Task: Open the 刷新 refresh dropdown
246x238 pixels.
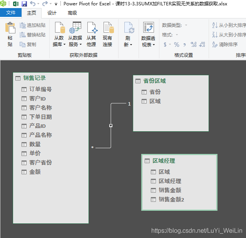Action: point(131,45)
